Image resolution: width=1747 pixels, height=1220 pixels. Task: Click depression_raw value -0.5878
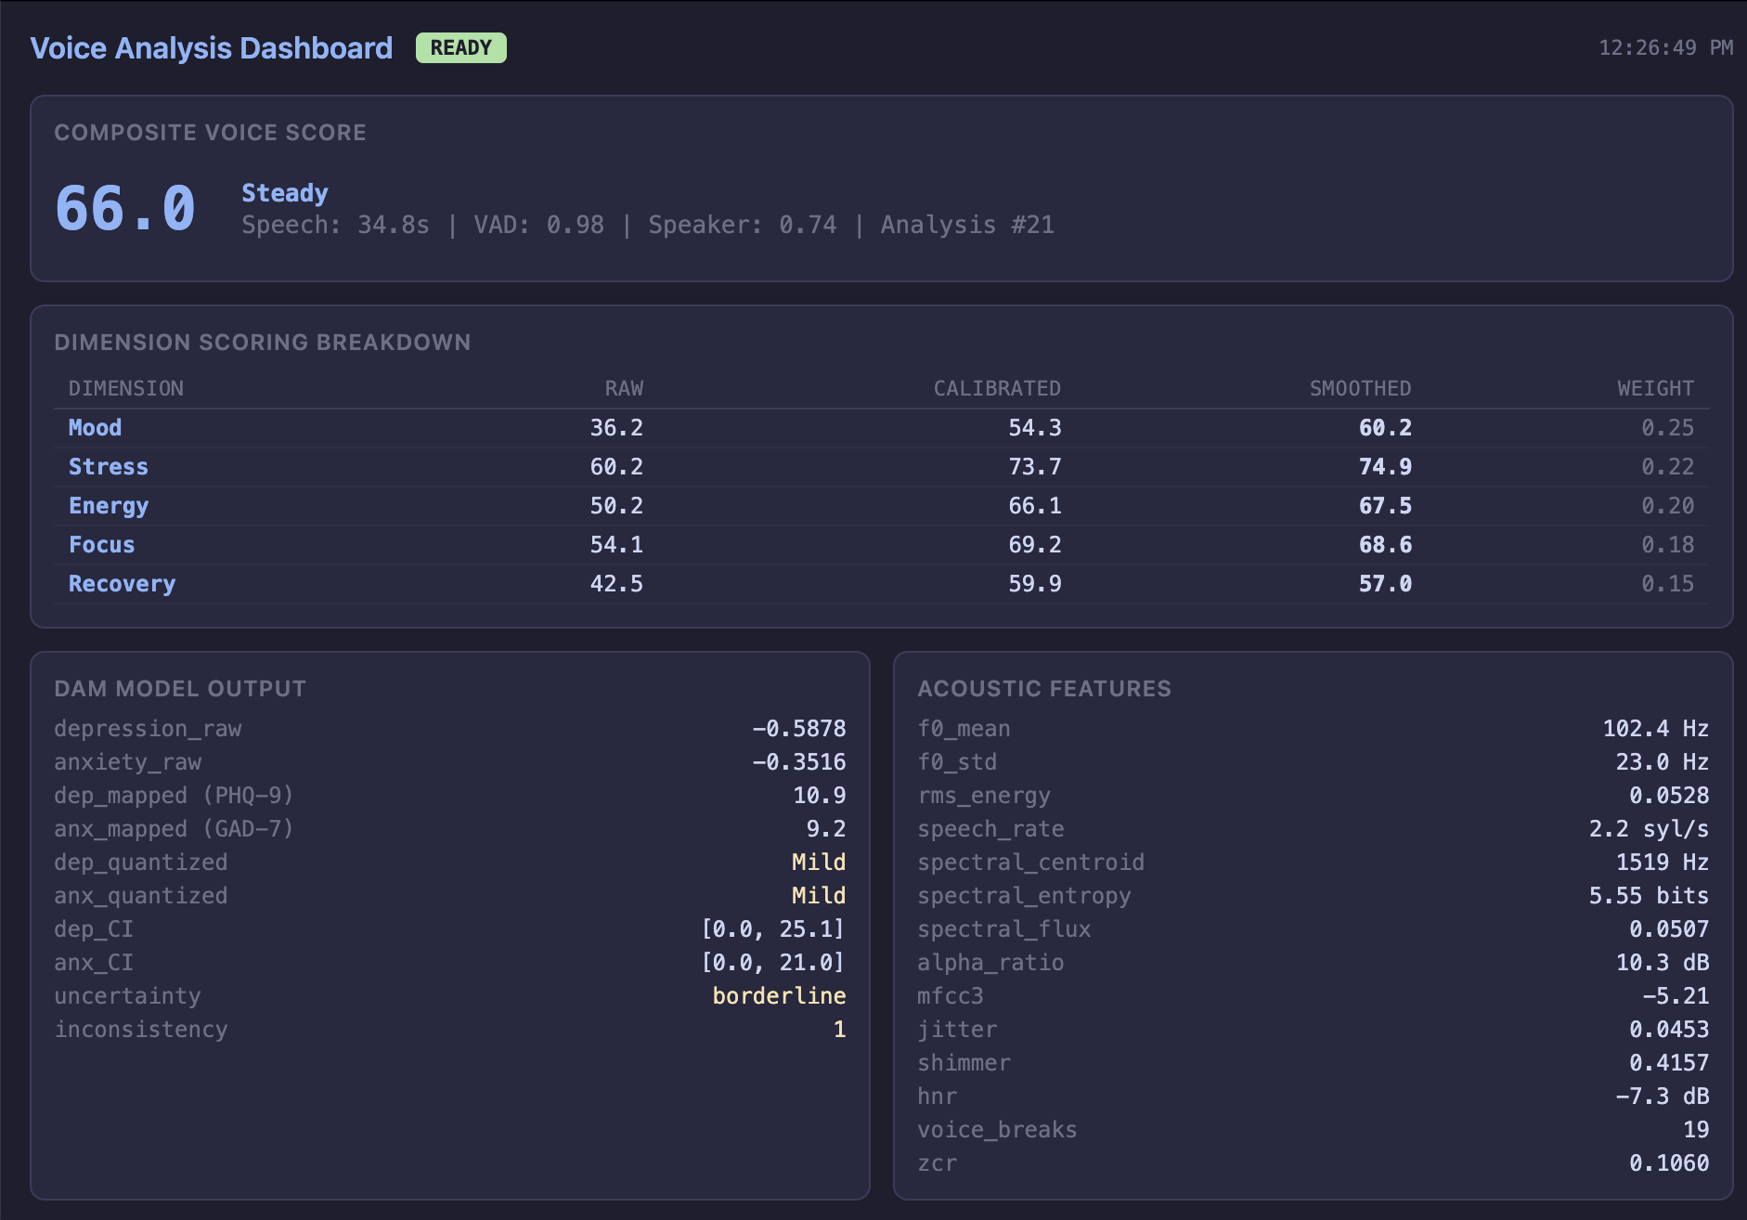click(x=798, y=729)
